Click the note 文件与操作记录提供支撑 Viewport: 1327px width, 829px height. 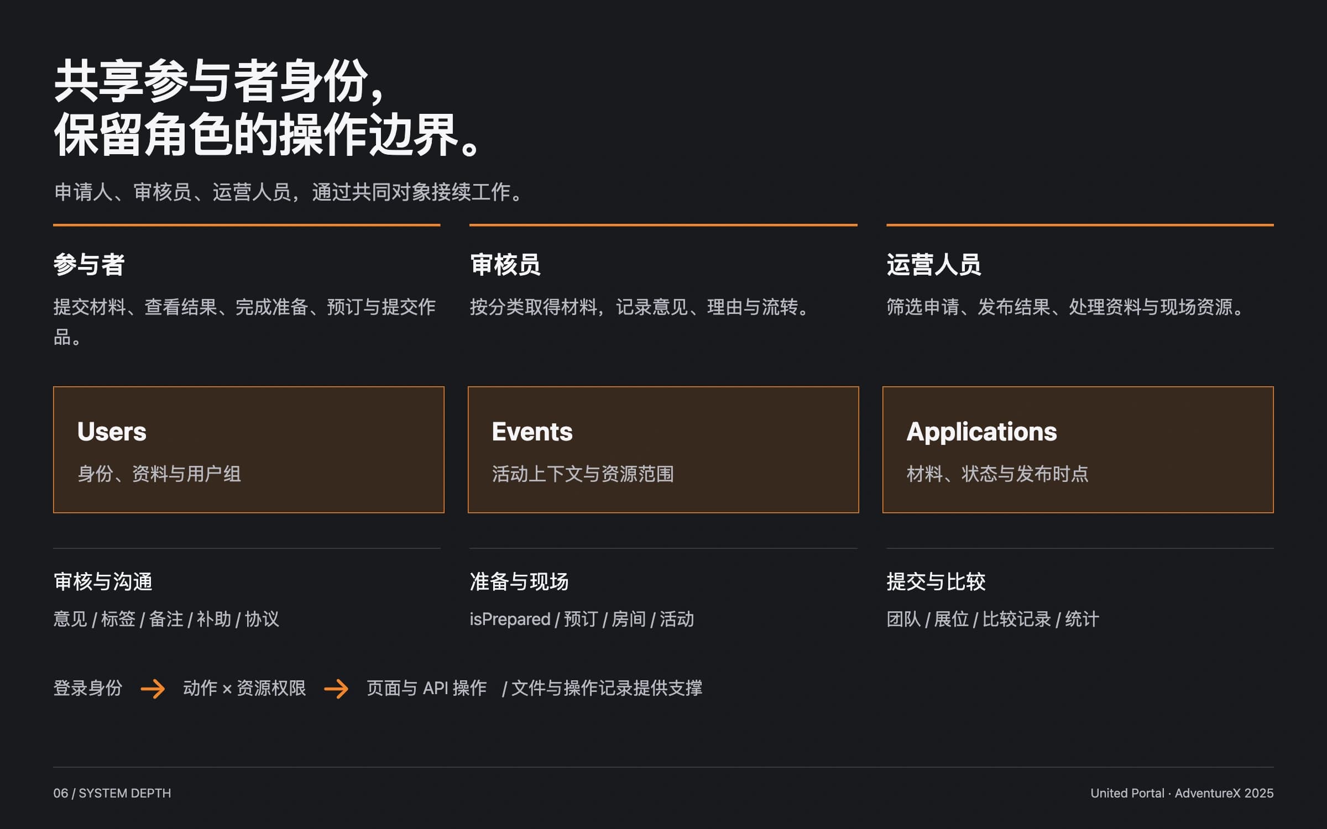click(602, 688)
